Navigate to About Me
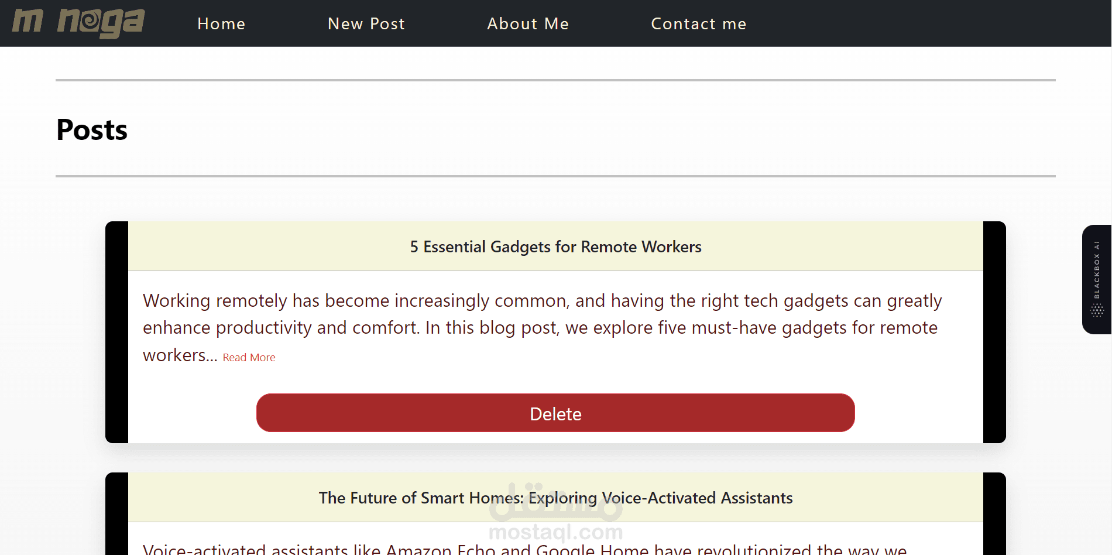This screenshot has width=1112, height=555. [527, 24]
